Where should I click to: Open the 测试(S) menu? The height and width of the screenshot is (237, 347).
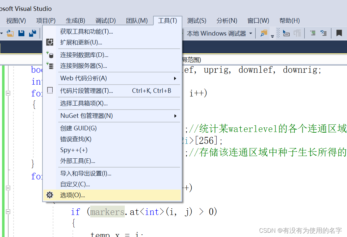(197, 21)
